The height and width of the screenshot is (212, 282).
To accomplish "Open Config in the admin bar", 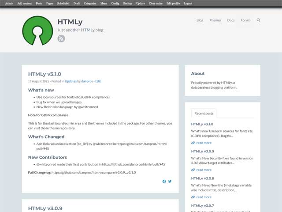I will point(115,3).
